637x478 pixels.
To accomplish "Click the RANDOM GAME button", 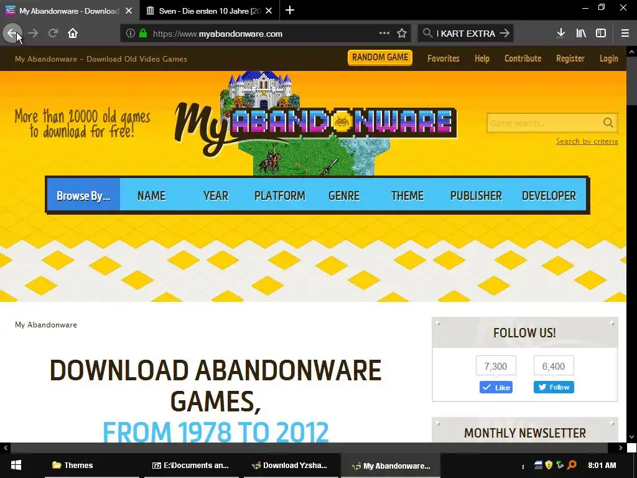I will click(380, 58).
